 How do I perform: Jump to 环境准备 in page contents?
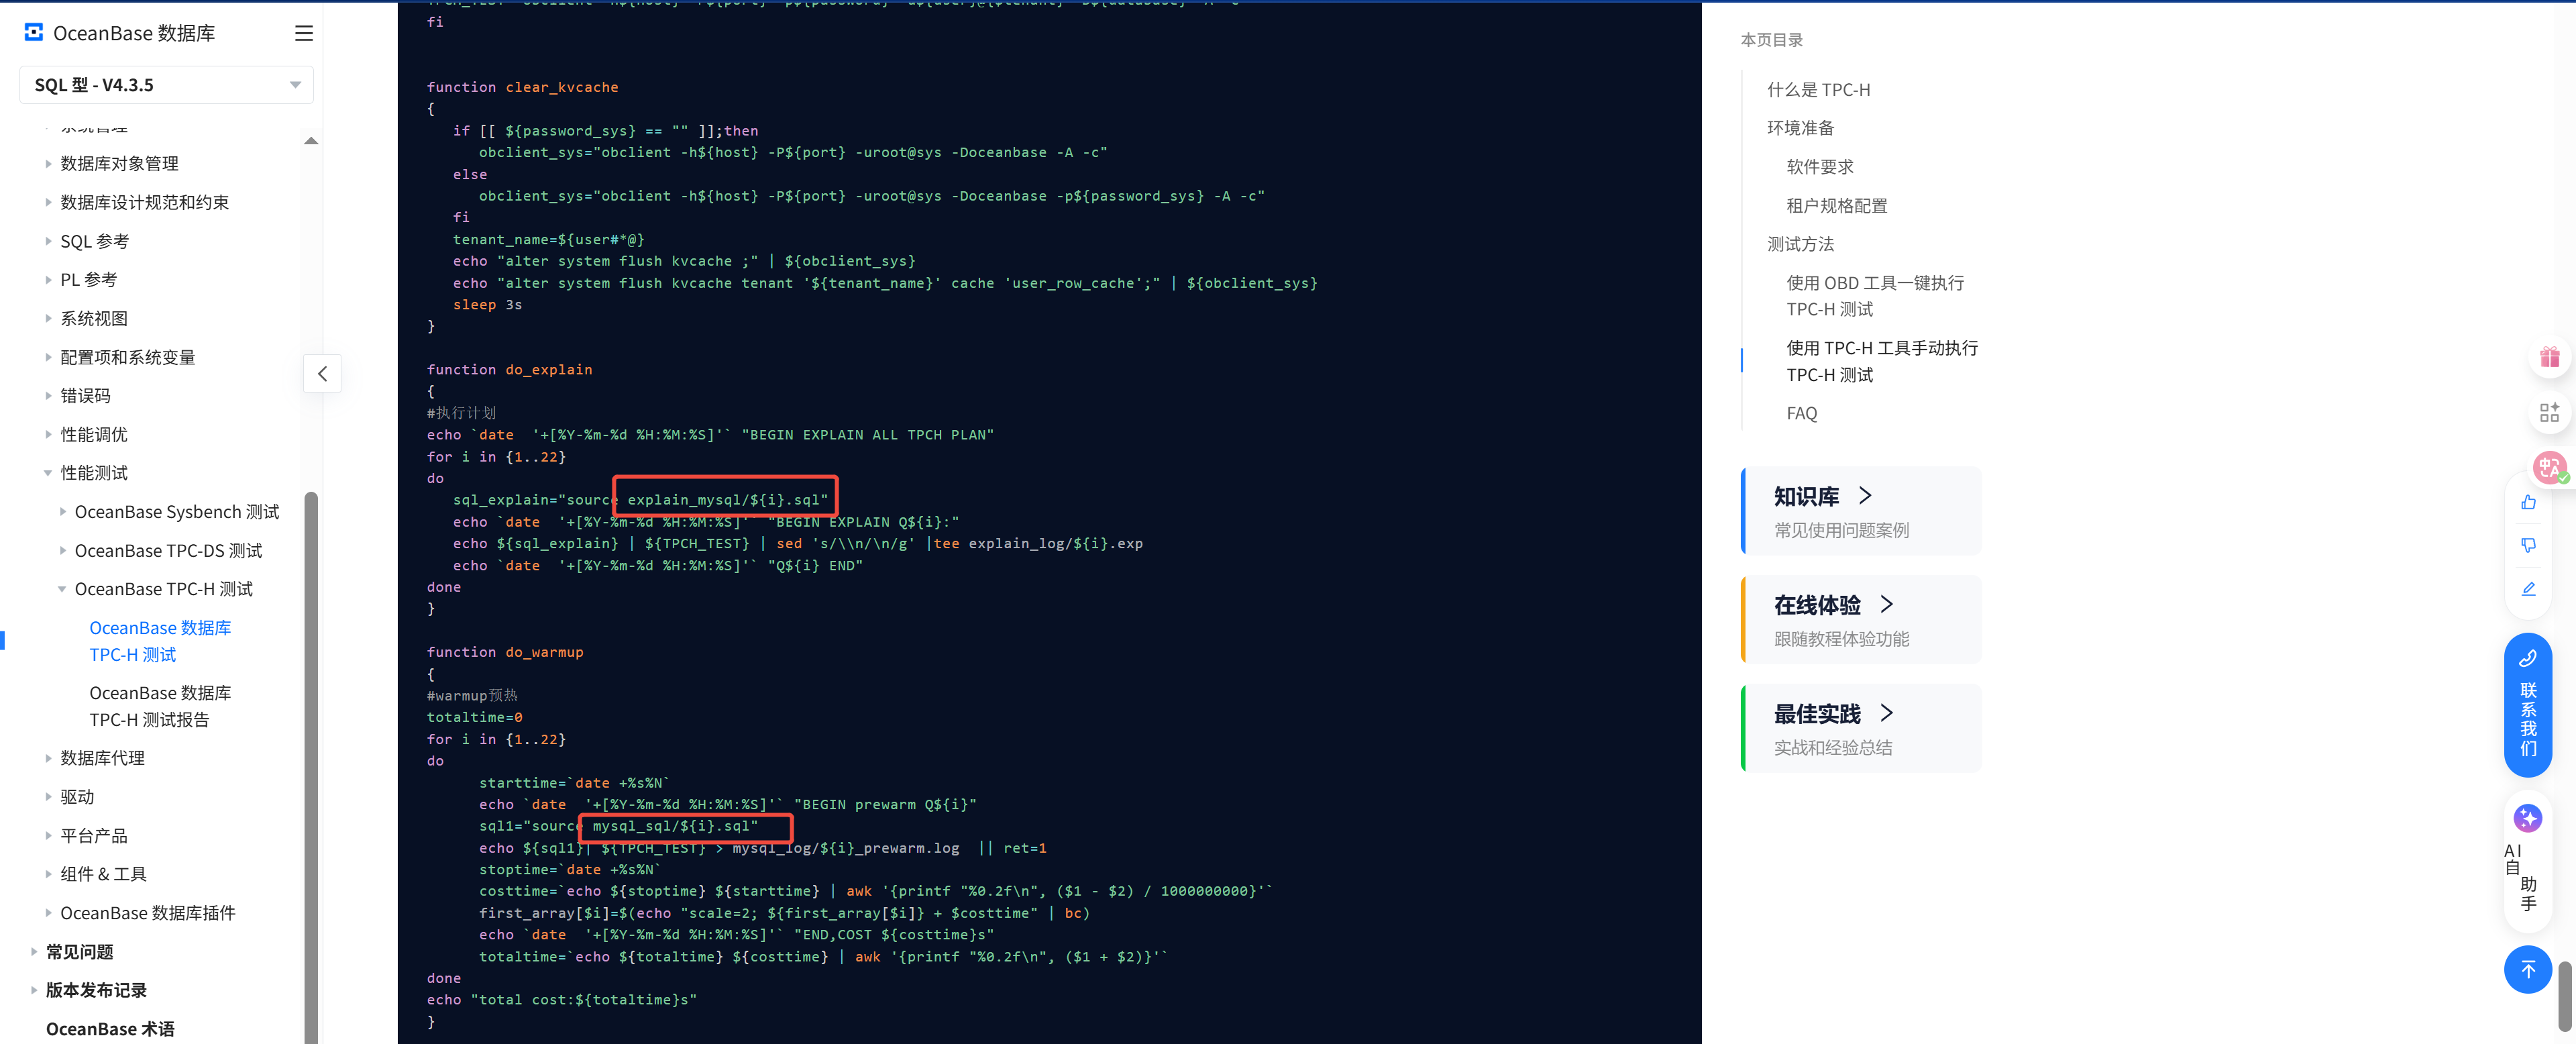[x=1800, y=127]
